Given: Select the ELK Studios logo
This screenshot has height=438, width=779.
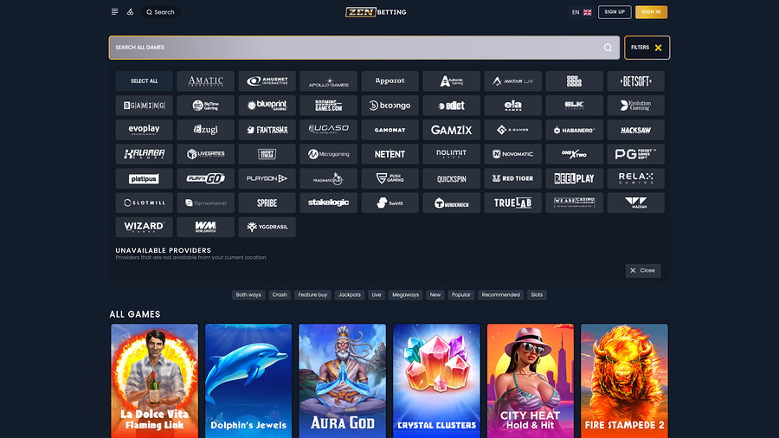Looking at the screenshot, I should click(575, 106).
